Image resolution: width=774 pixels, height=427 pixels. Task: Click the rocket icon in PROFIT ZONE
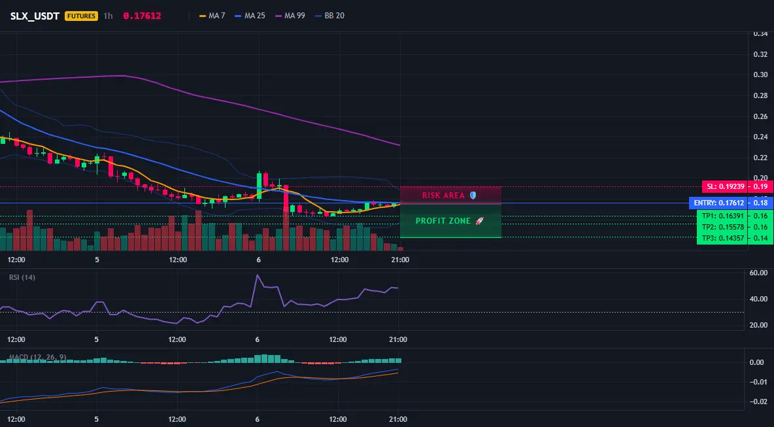tap(479, 220)
